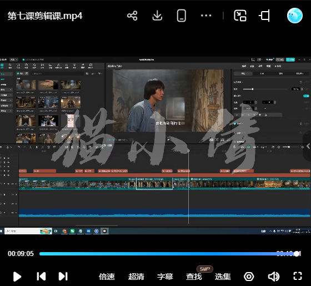The height and width of the screenshot is (286, 311).
Task: Mute audio with the speaker icon
Action: pyautogui.click(x=274, y=277)
